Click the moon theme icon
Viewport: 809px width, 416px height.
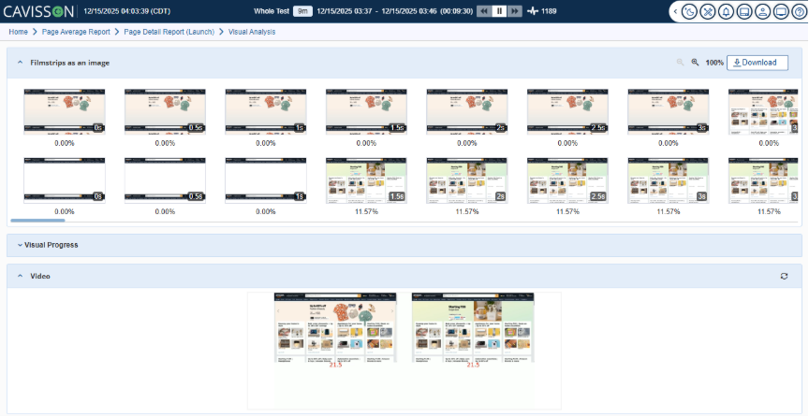pyautogui.click(x=691, y=11)
